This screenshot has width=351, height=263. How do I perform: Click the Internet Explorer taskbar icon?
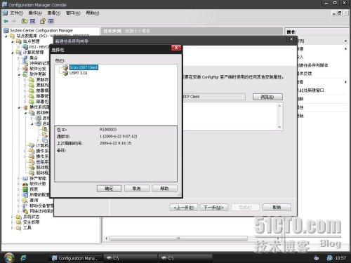pos(24,258)
